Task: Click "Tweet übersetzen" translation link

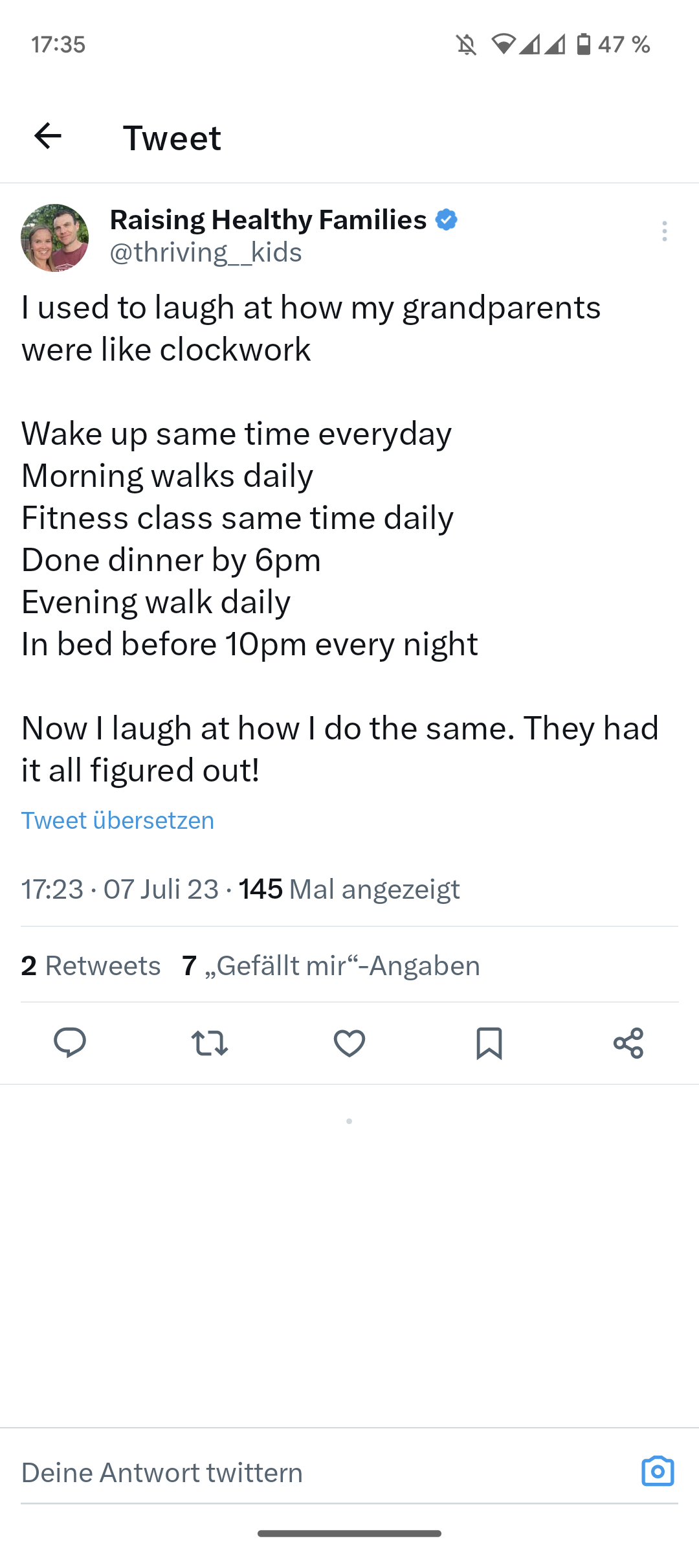Action: tap(118, 820)
